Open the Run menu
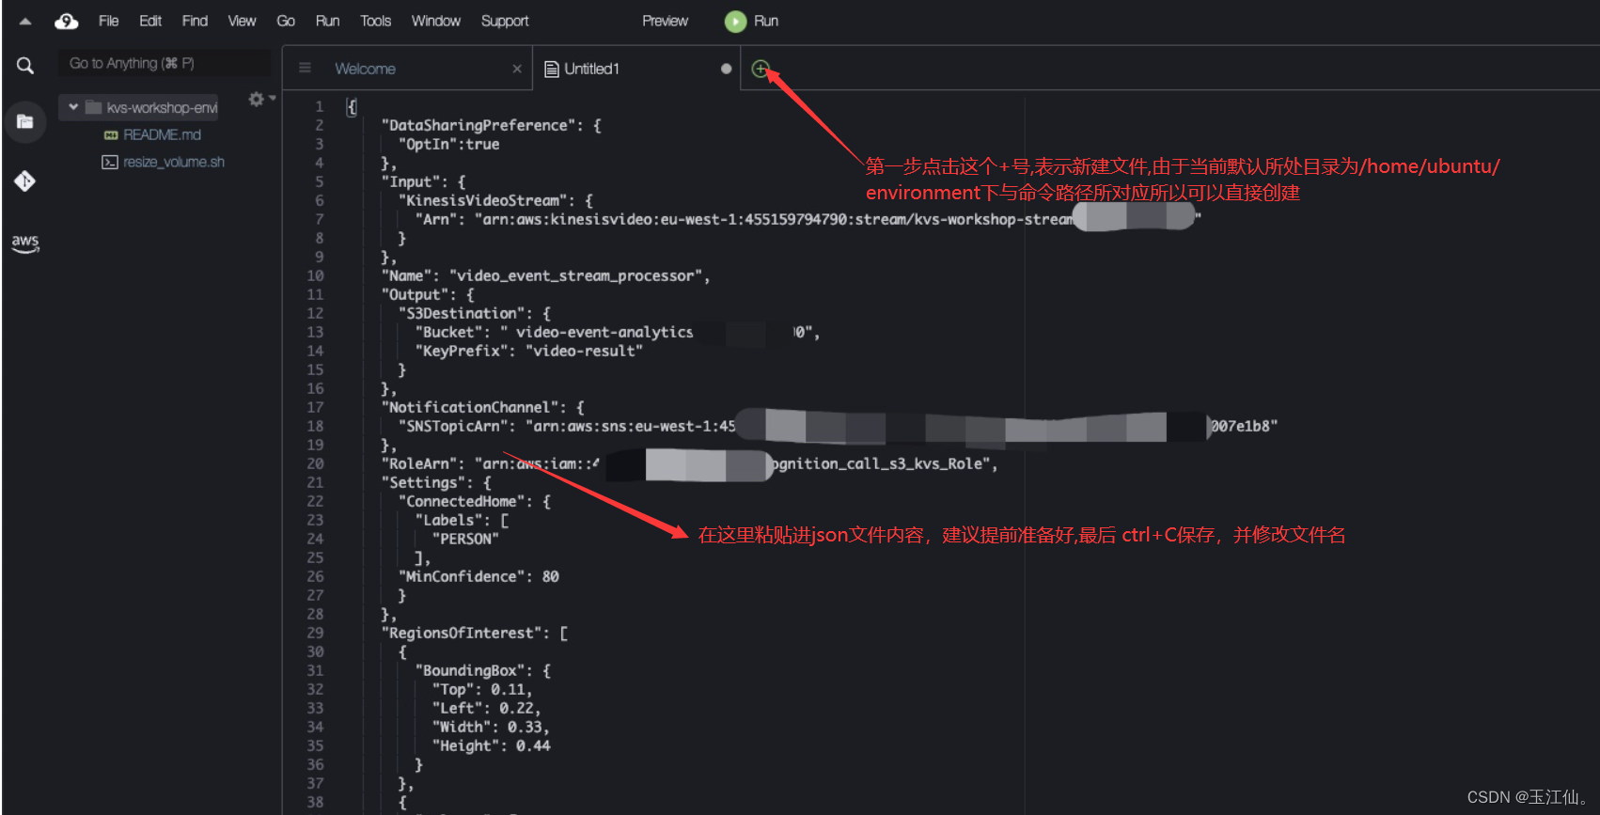The height and width of the screenshot is (815, 1600). [327, 21]
